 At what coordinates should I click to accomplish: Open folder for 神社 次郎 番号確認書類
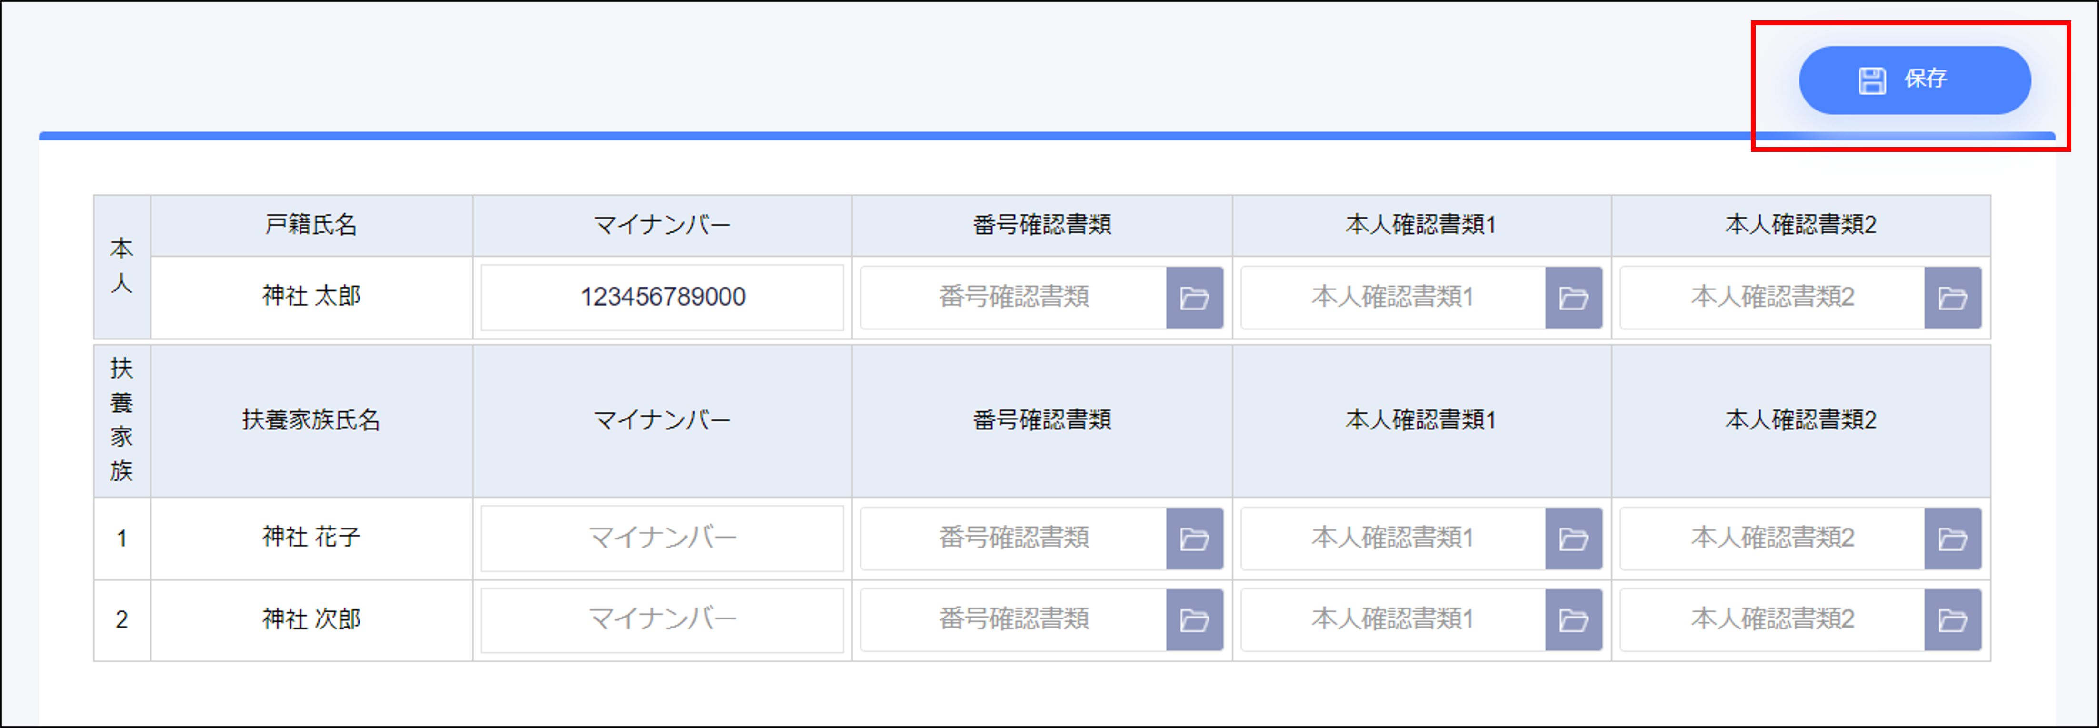click(1194, 620)
